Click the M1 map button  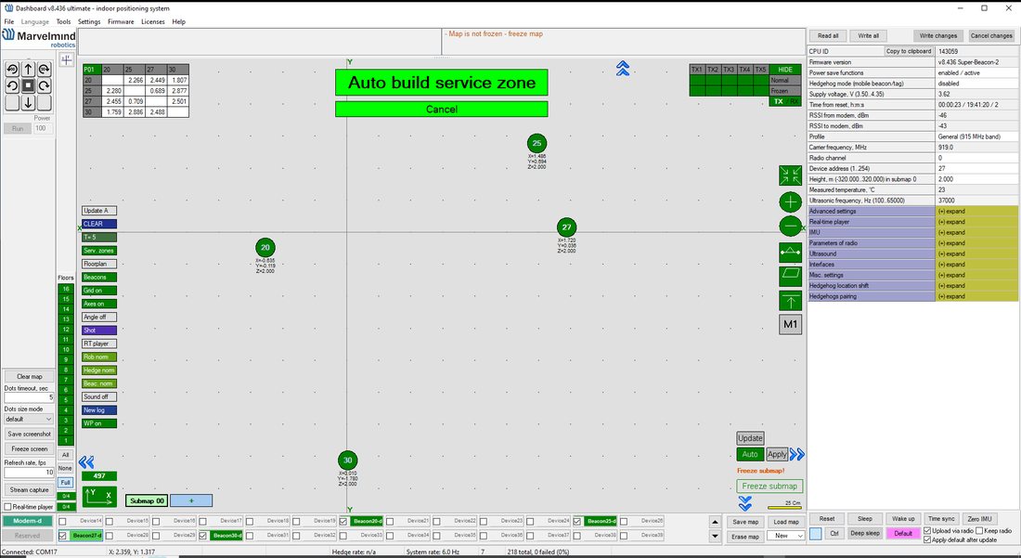coord(791,324)
